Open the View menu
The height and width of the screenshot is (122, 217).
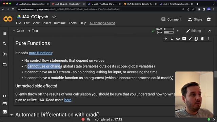click(x=36, y=23)
